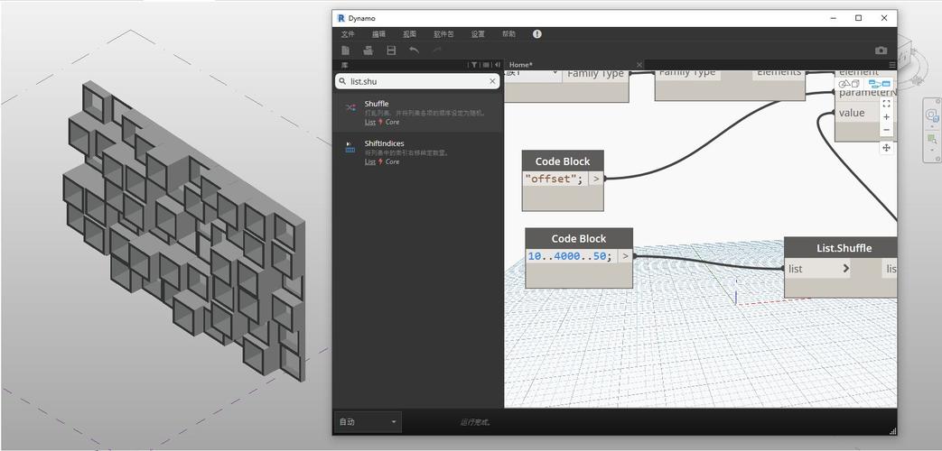Click List category link under ShiftIndices
Image resolution: width=942 pixels, height=451 pixels.
369,162
